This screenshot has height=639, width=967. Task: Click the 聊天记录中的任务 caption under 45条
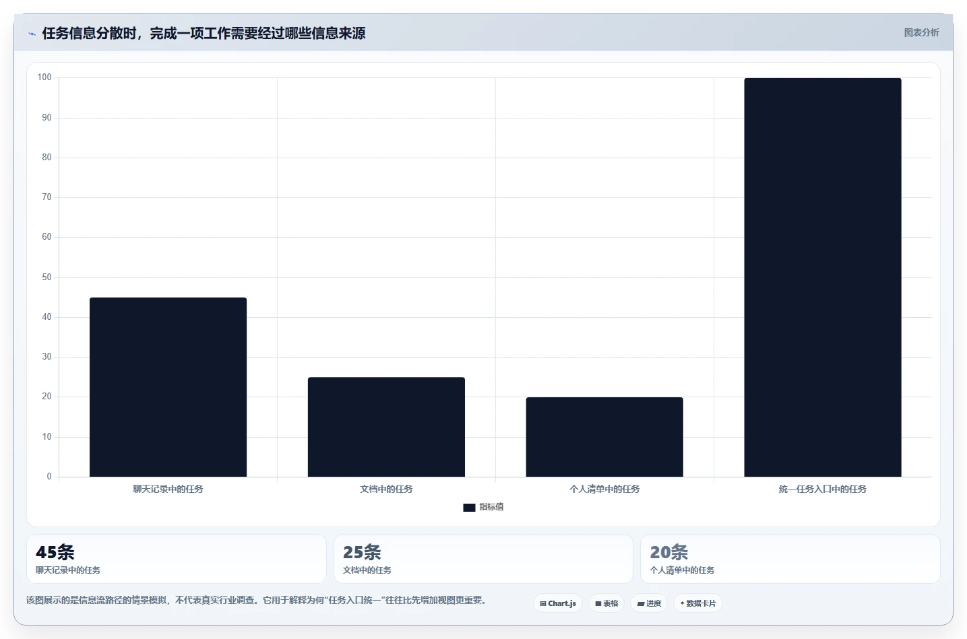click(68, 570)
